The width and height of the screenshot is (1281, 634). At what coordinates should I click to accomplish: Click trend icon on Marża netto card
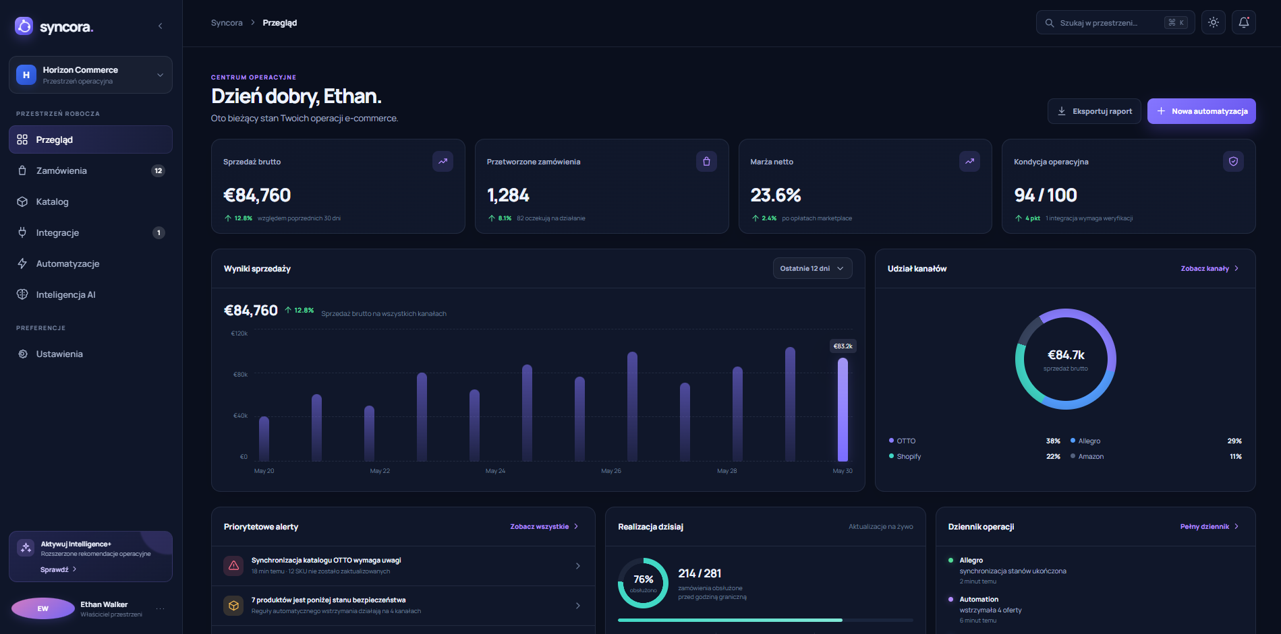[969, 161]
